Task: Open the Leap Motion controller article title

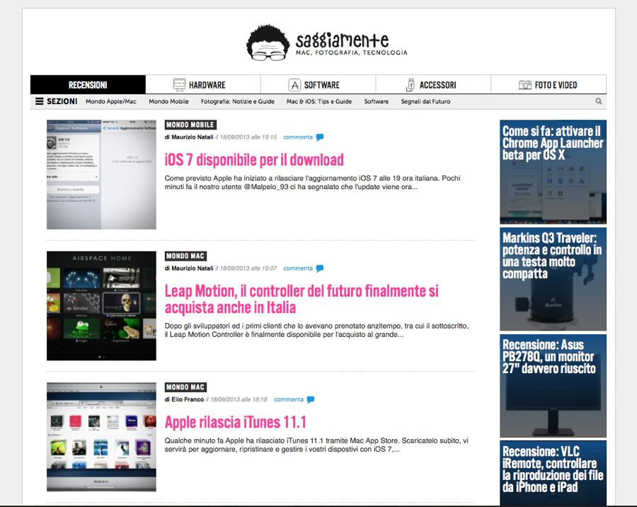Action: pos(302,300)
